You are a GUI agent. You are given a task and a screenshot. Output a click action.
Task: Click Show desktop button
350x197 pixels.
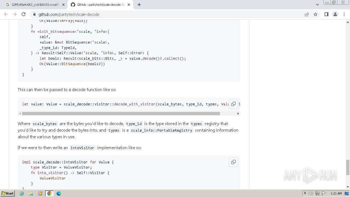[x=347, y=193]
